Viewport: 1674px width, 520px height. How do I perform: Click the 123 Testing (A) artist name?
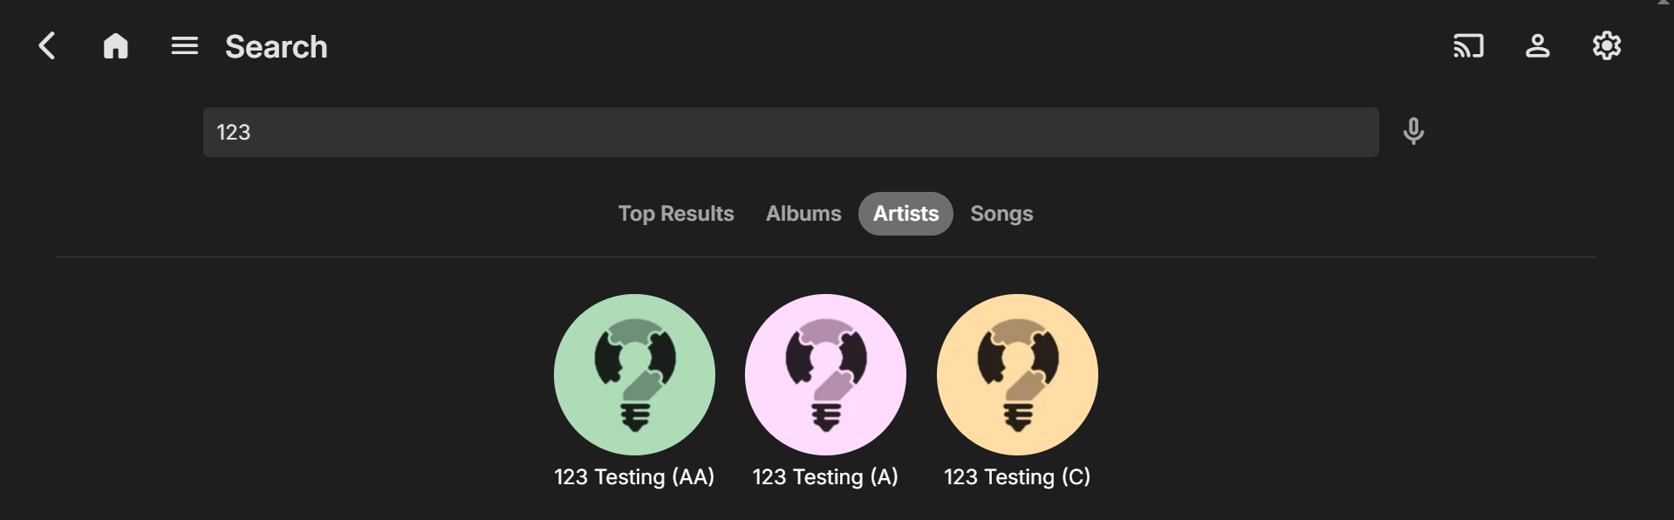pyautogui.click(x=825, y=477)
